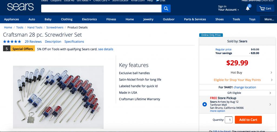277x132 pixels.
Task: Expand Shop Your Way Points details
Action: (271, 80)
